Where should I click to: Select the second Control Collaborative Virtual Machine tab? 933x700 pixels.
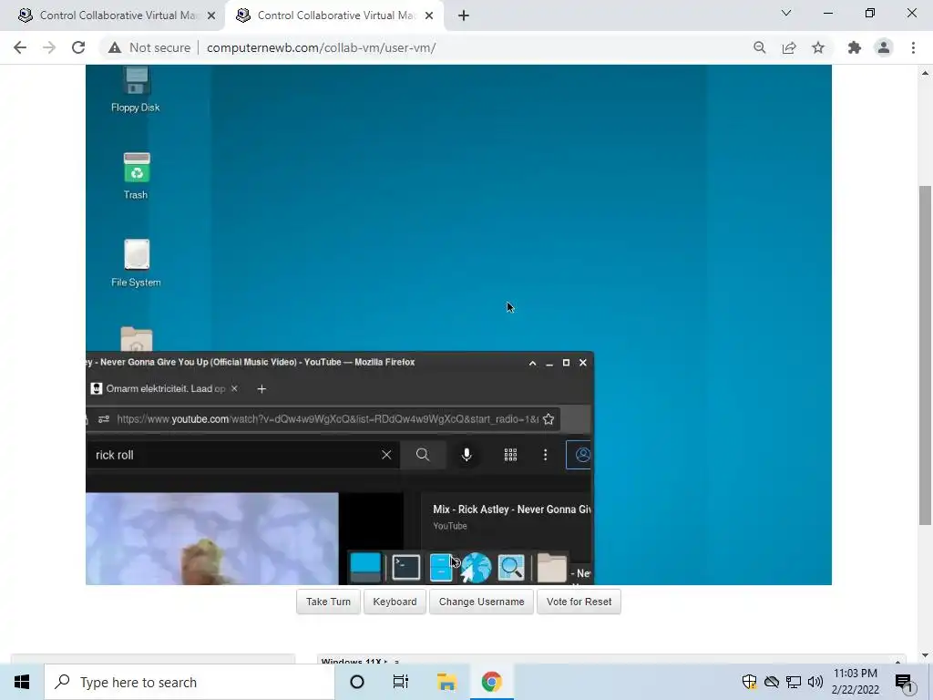(334, 15)
